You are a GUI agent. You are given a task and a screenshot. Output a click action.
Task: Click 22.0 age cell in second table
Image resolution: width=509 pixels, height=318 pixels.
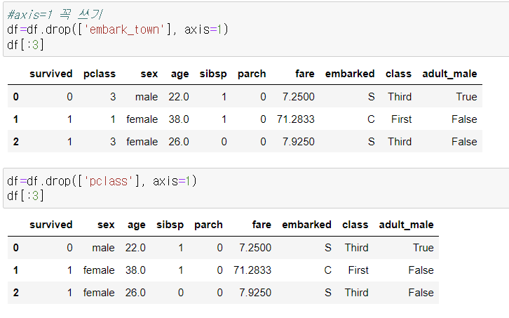pos(135,247)
